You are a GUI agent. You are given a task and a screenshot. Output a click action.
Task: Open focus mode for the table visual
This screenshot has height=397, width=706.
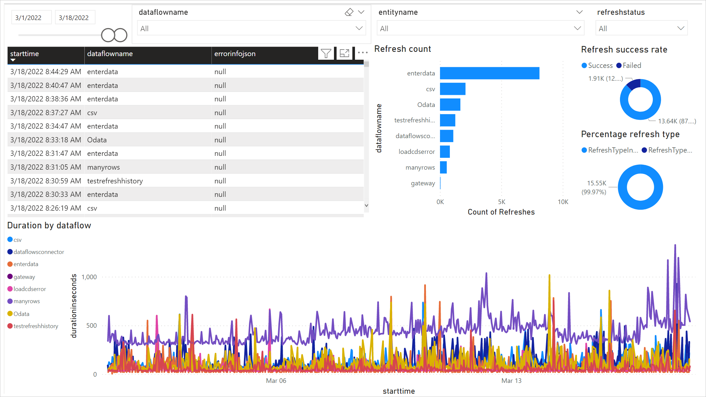pos(344,53)
